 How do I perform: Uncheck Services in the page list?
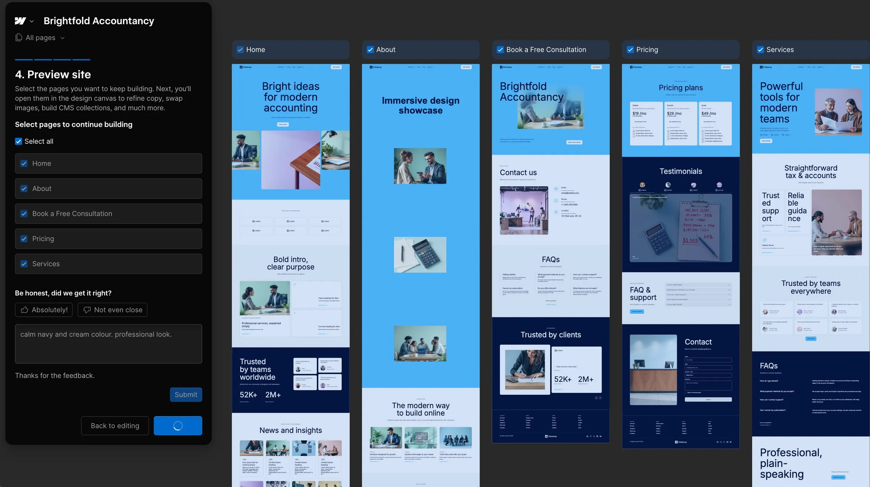[24, 264]
